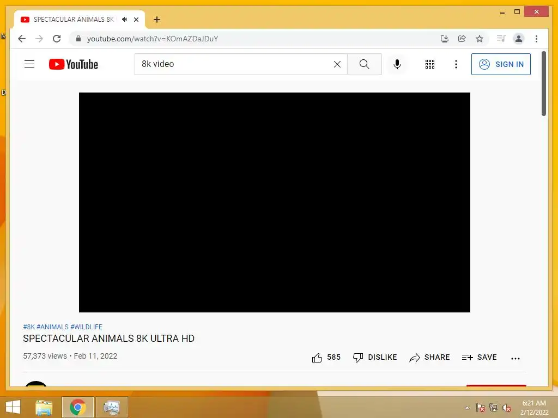This screenshot has height=418, width=558.
Task: Open the YouTube hamburger guide menu
Action: click(x=29, y=64)
